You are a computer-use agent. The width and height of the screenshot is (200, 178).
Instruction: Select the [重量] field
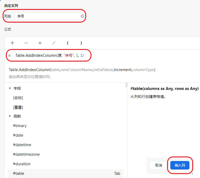tap(18, 107)
